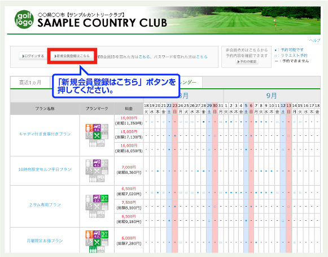Screen dimensions: 328x257
Task: Open the キャディ付き食事付きプラン plan link
Action: tap(45, 134)
